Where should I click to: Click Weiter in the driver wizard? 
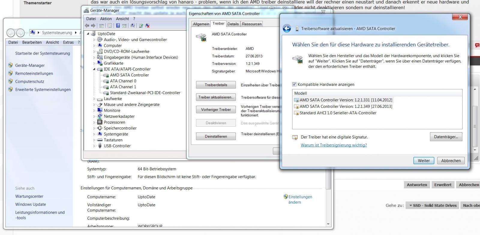424,161
